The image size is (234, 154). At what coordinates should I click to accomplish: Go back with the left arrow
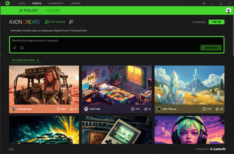click(4, 10)
